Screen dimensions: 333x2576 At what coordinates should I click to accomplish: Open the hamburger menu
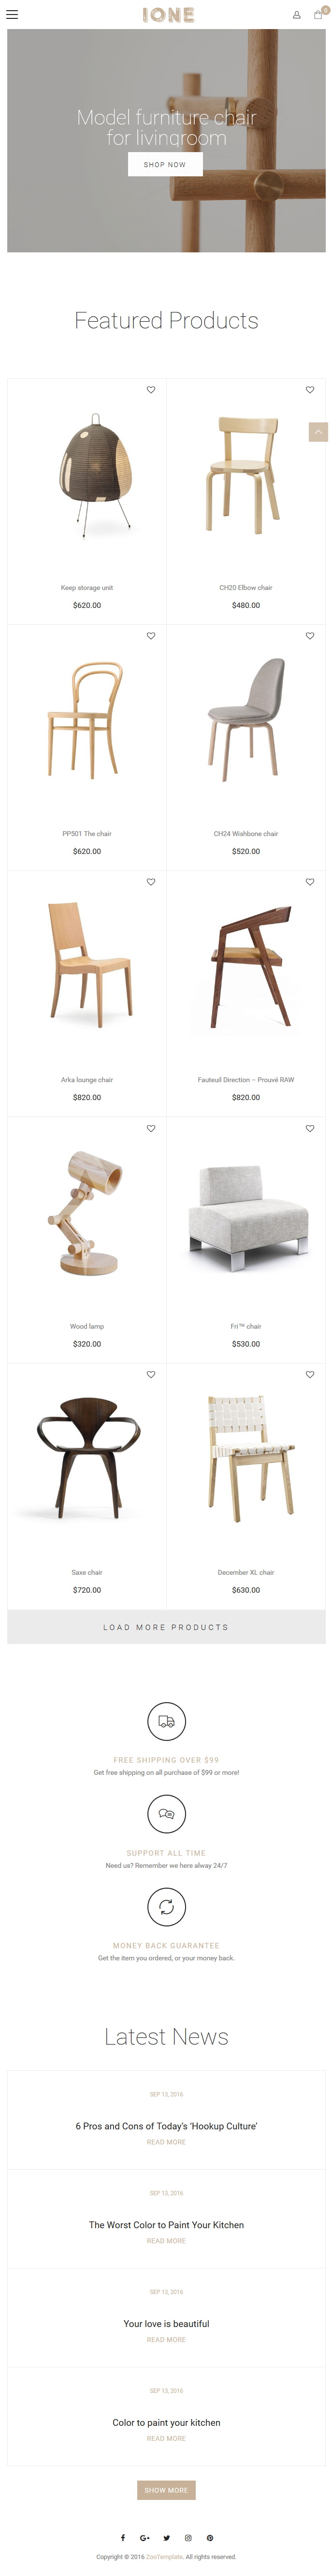[x=12, y=15]
